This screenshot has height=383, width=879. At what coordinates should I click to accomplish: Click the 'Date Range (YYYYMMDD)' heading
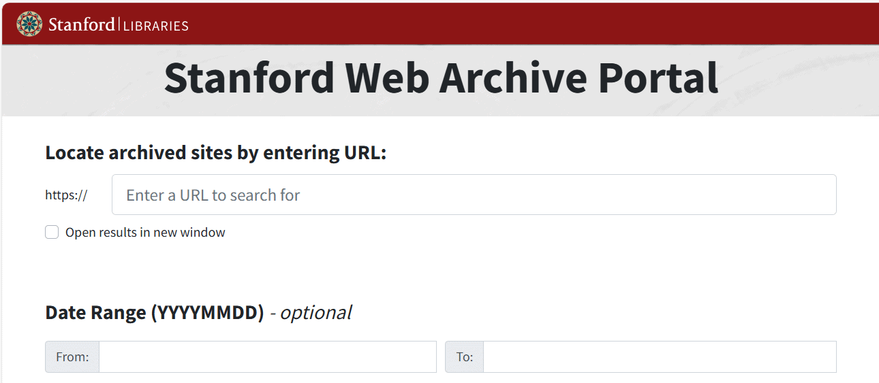click(154, 312)
